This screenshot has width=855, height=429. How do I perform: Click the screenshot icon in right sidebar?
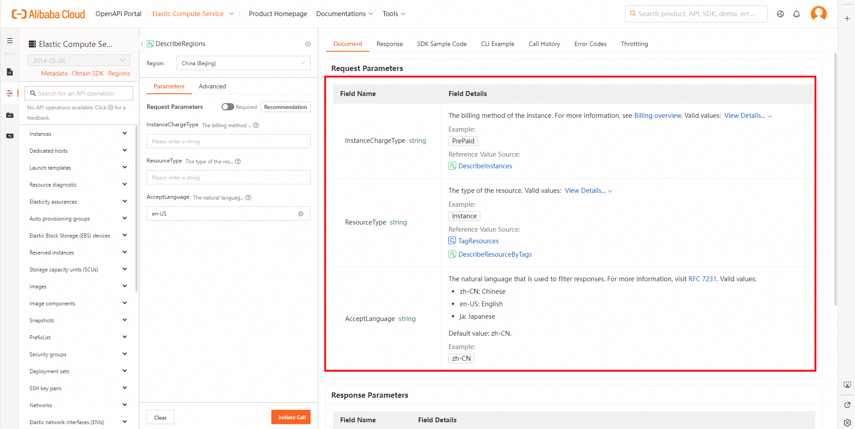click(x=847, y=385)
